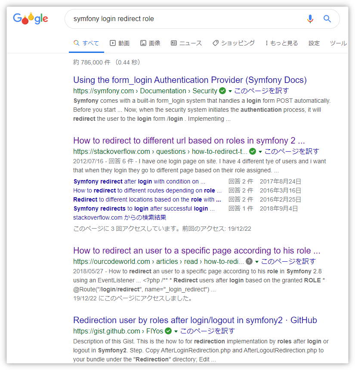
Task: Click the blue search magnifier button
Action: coord(327,18)
